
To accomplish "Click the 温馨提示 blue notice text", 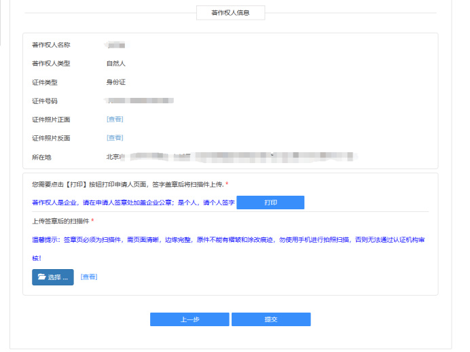I will click(x=228, y=249).
